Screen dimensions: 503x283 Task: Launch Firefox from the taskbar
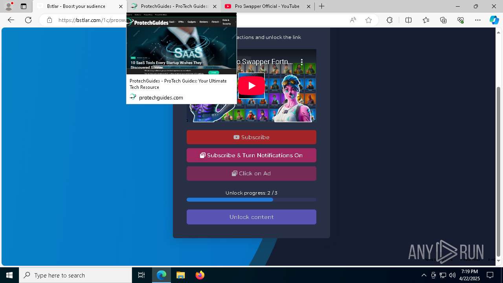point(200,275)
